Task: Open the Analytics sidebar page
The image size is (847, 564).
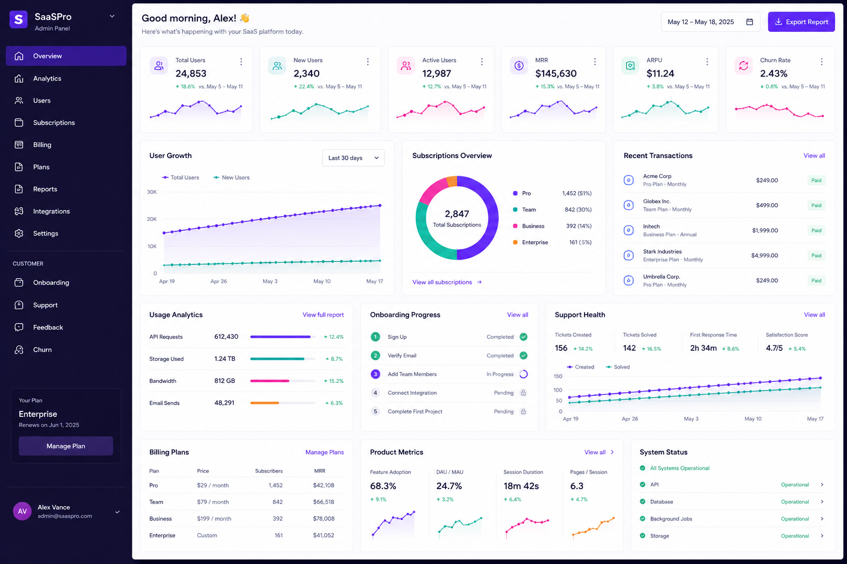Action: click(x=66, y=79)
